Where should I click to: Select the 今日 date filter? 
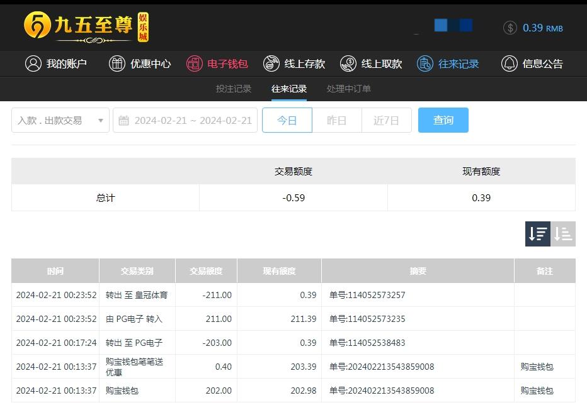[287, 120]
